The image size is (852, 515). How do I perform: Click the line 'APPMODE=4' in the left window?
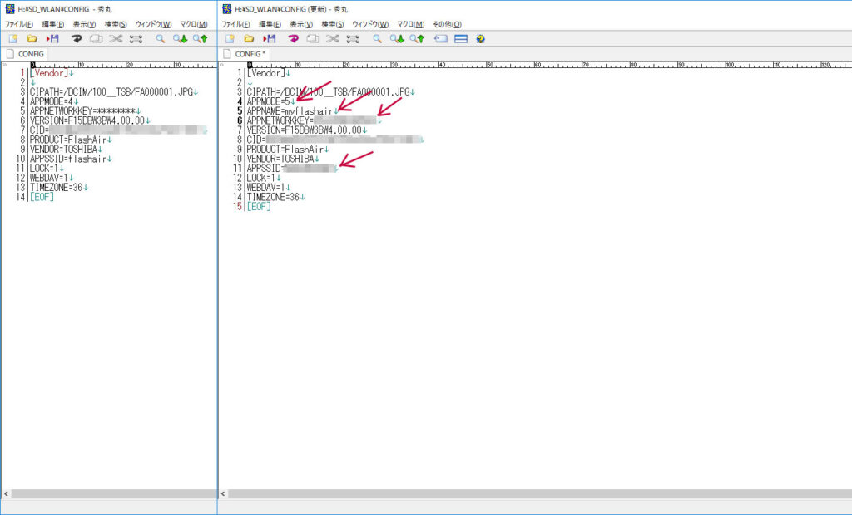(x=51, y=101)
